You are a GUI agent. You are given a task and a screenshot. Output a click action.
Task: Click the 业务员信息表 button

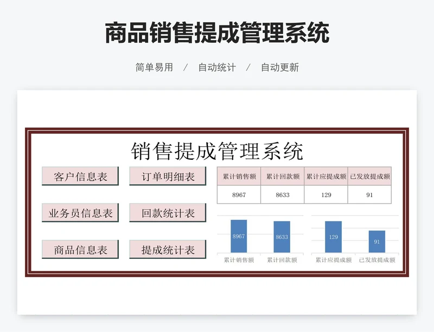click(80, 213)
